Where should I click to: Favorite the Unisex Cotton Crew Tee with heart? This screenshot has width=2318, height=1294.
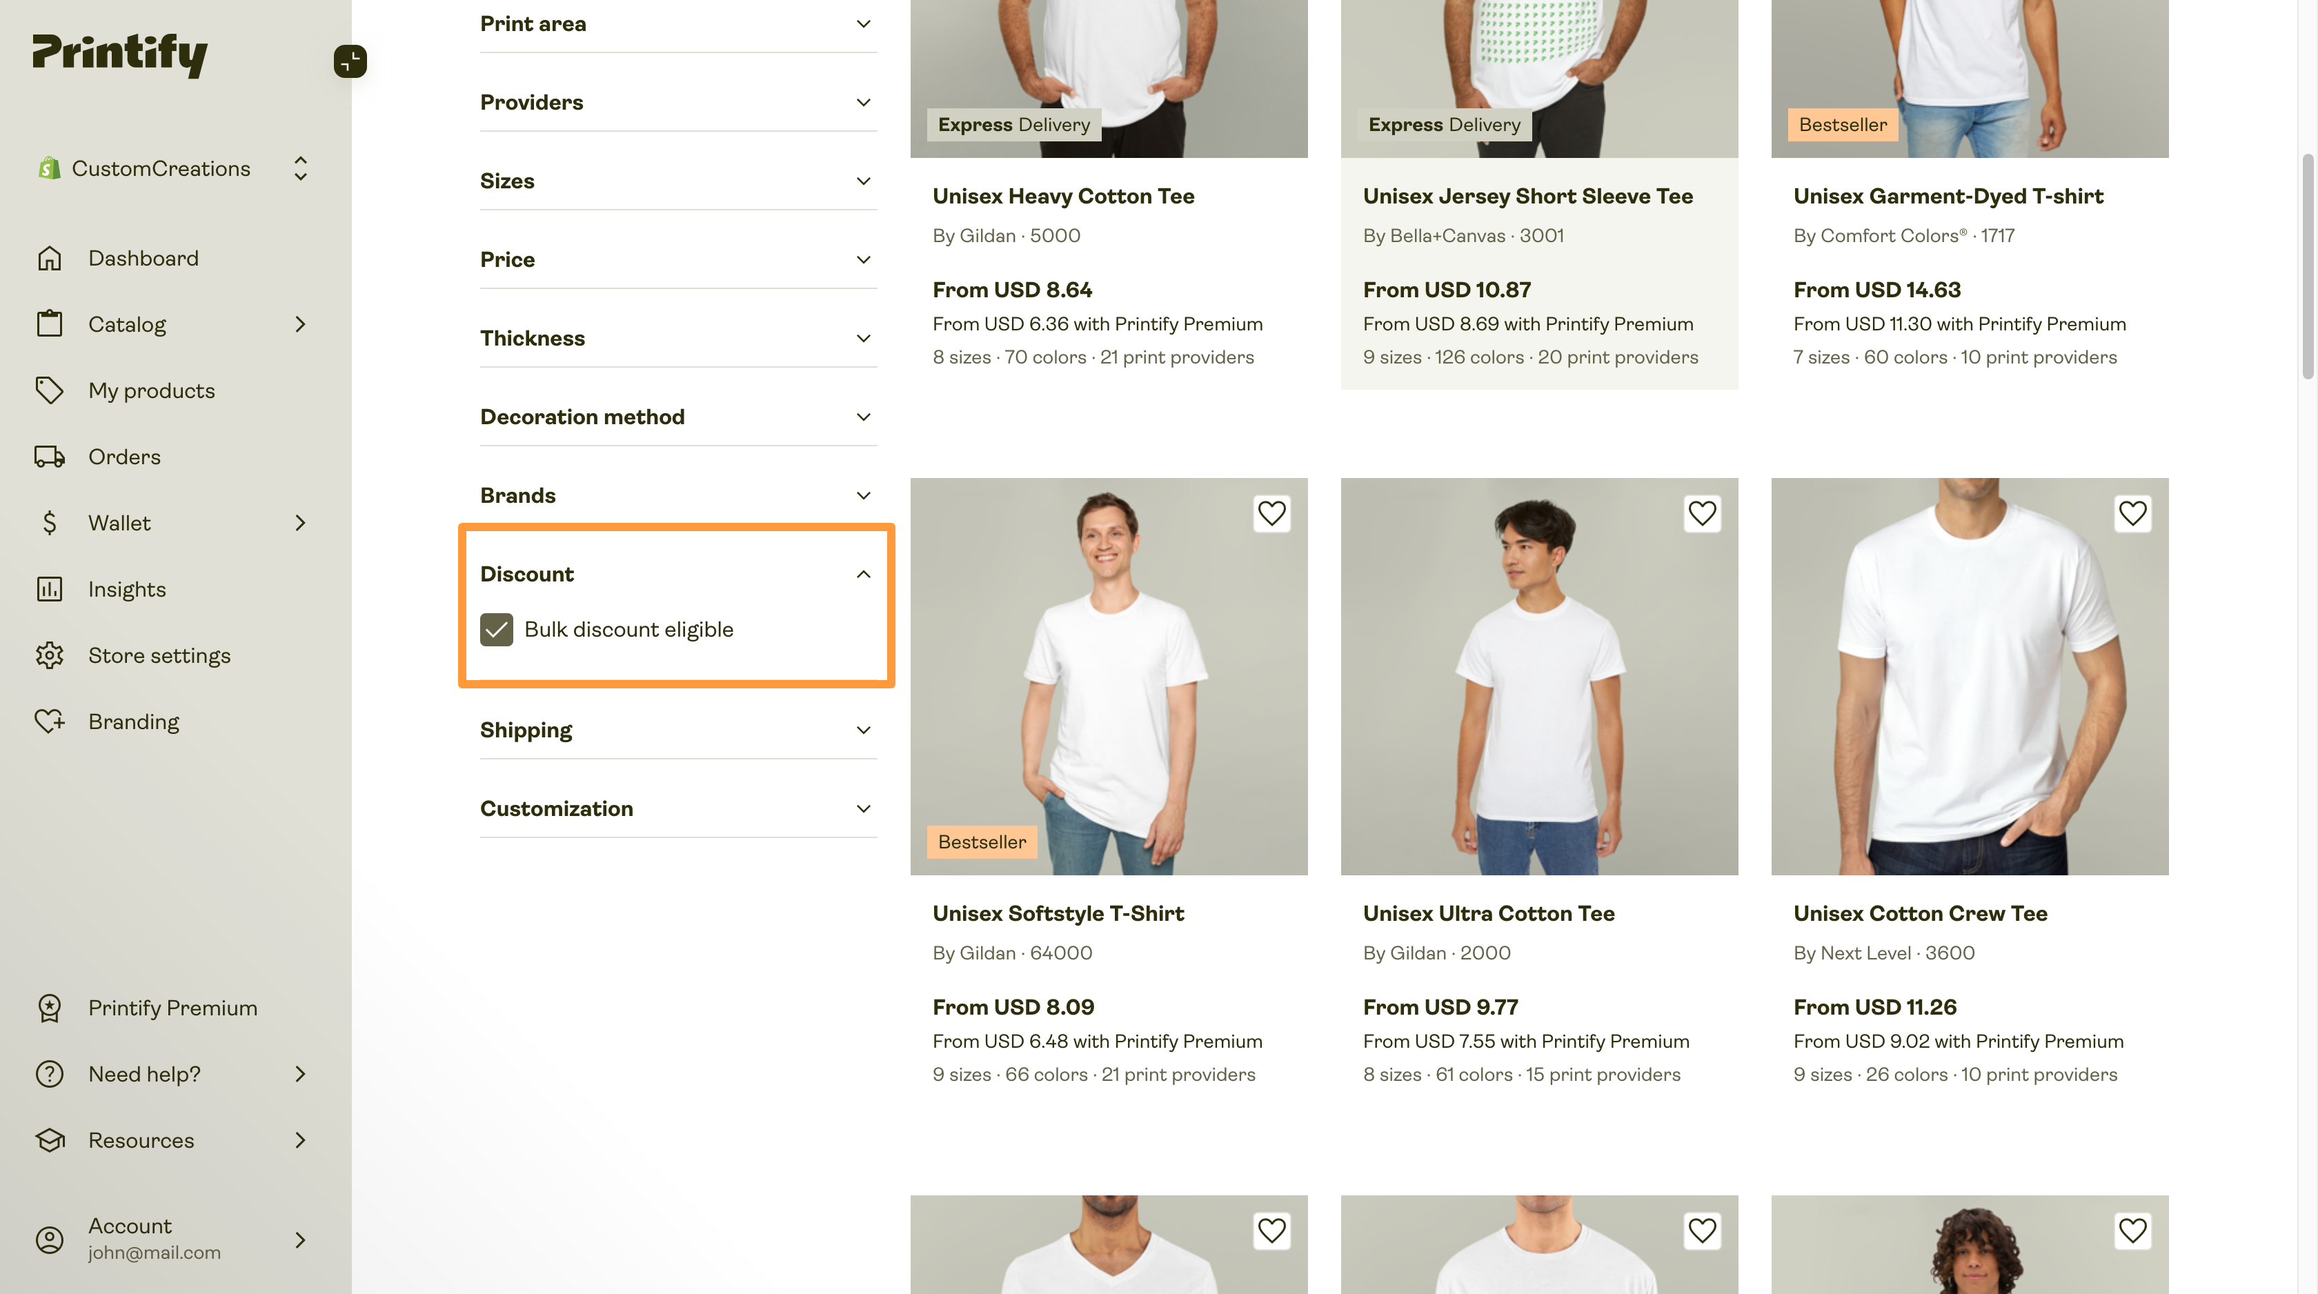click(2132, 514)
